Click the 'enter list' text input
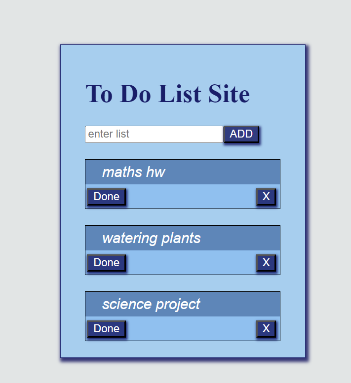Image resolution: width=351 pixels, height=383 pixels. coord(154,134)
